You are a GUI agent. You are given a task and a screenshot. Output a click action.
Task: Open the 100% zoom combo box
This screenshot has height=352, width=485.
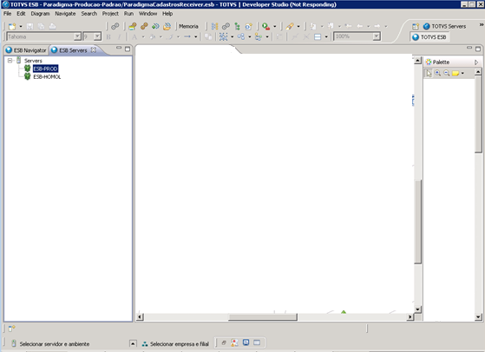click(357, 36)
